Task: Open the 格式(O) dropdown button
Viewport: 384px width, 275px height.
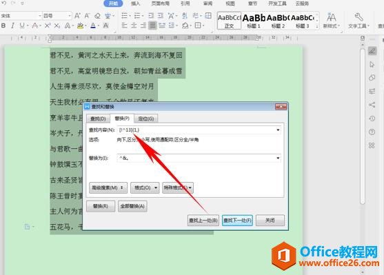Action: pyautogui.click(x=145, y=188)
